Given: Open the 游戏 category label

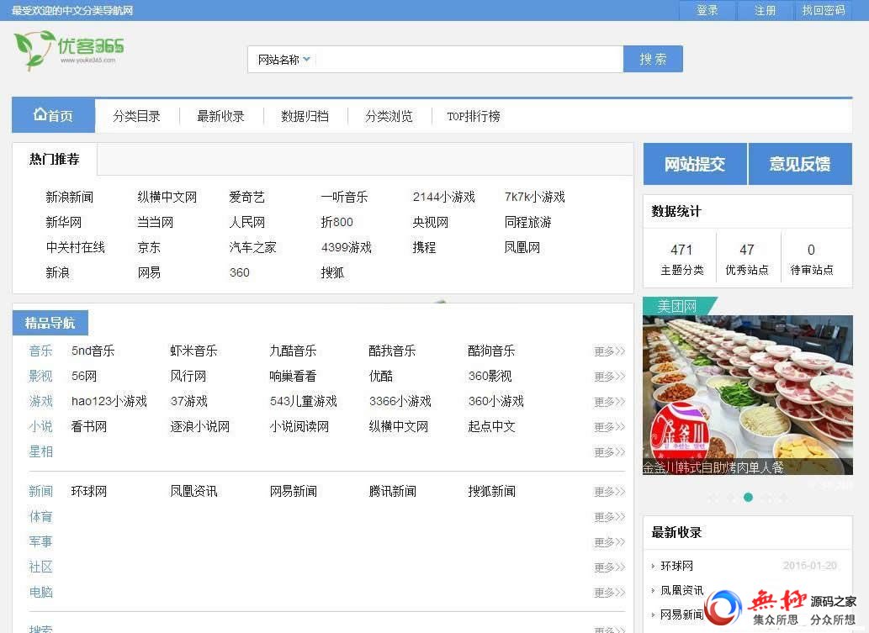Looking at the screenshot, I should tap(40, 401).
